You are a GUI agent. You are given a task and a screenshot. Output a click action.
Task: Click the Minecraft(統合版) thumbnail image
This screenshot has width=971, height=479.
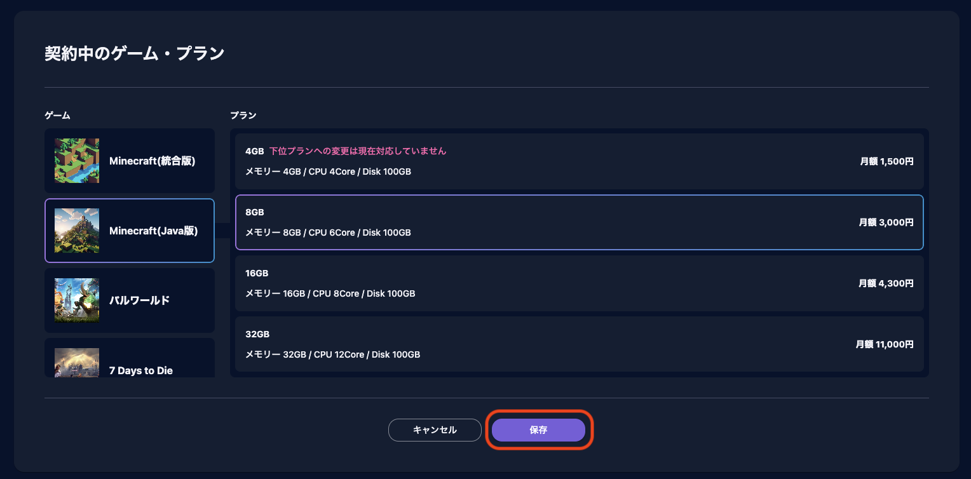point(77,161)
